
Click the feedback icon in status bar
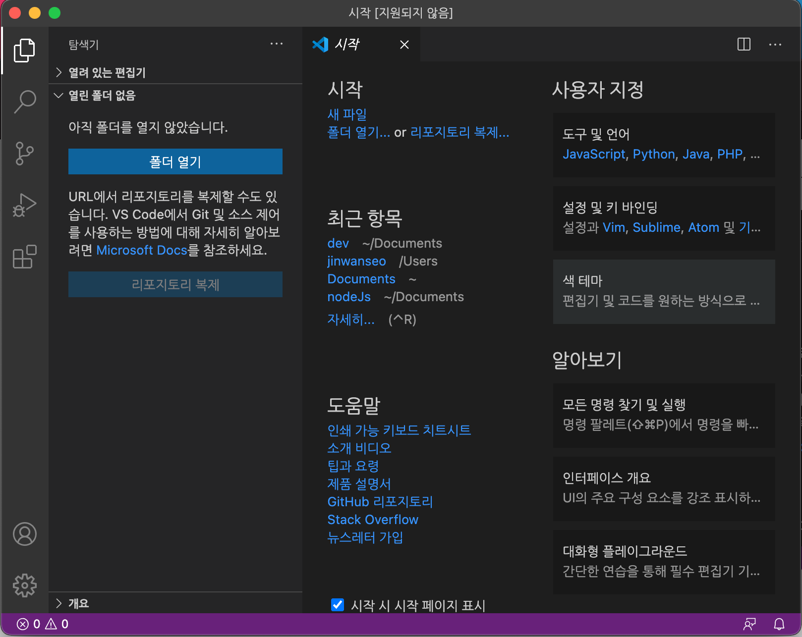[749, 624]
